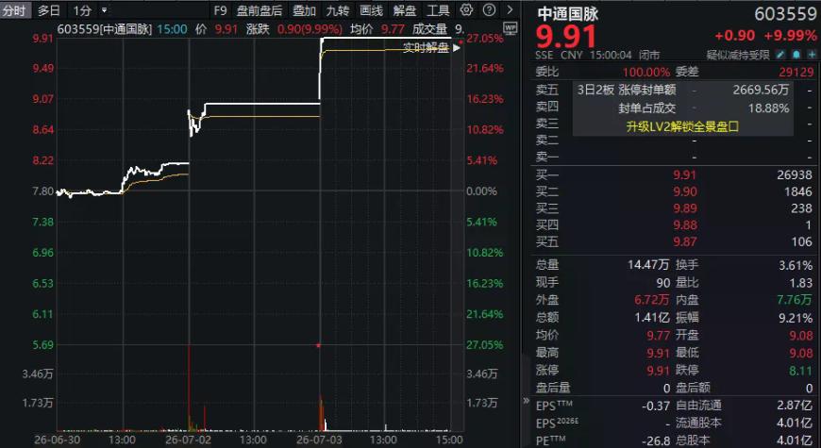821x448 pixels.
Task: Click stock name 中通国脉 in header
Action: click(x=567, y=13)
